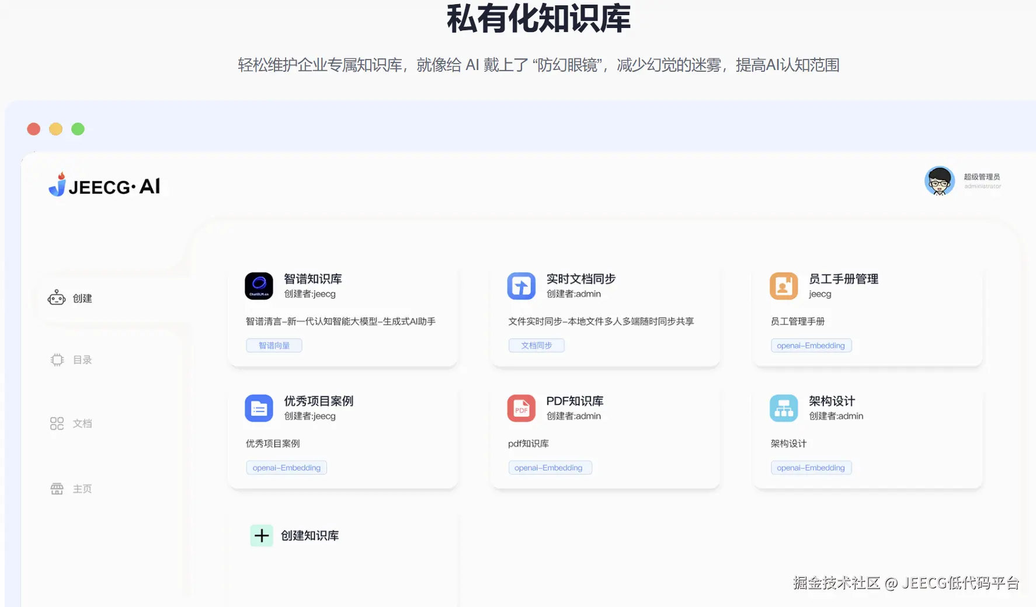Click the 员工手册管理 orange icon
The height and width of the screenshot is (607, 1036).
(784, 286)
